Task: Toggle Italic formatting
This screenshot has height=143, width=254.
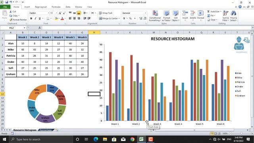Action: [35, 19]
